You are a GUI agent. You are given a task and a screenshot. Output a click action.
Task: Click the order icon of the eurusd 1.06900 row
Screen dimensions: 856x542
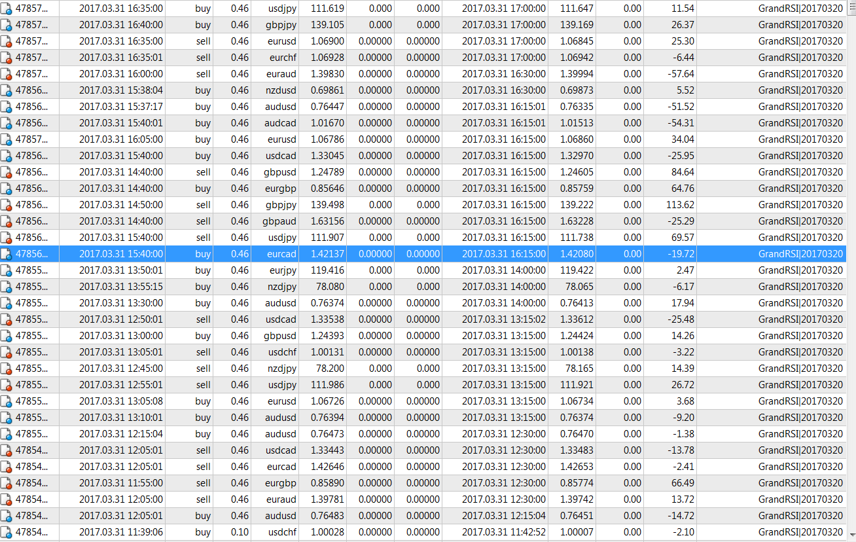[x=7, y=41]
